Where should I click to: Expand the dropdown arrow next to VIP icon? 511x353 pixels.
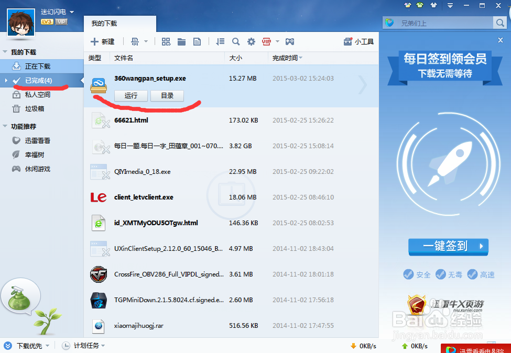[x=278, y=41]
